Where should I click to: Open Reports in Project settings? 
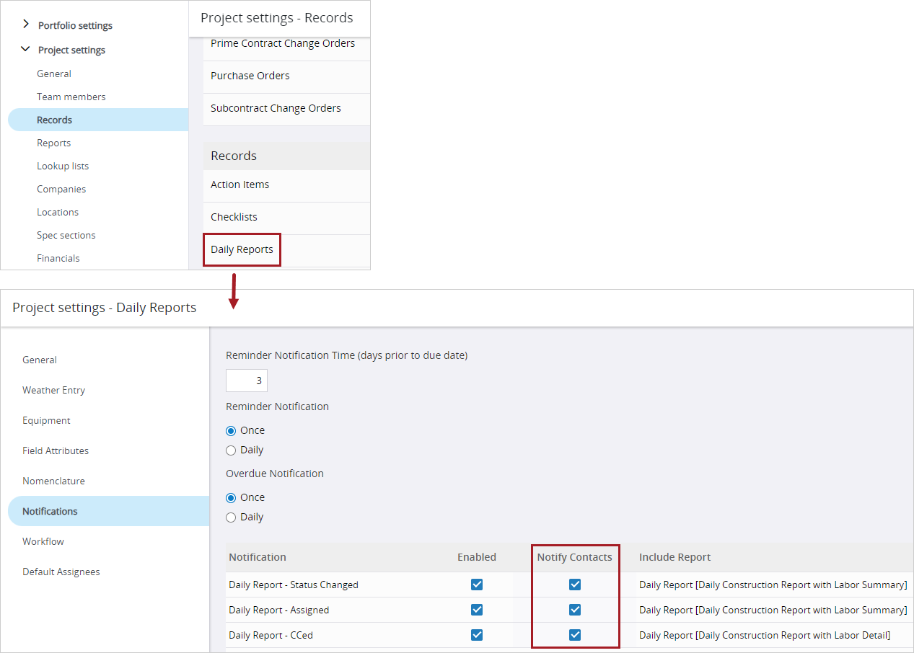[54, 143]
